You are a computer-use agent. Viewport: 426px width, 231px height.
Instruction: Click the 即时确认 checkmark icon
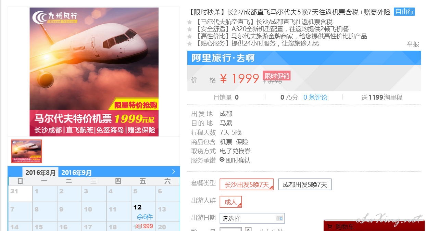tap(222, 159)
